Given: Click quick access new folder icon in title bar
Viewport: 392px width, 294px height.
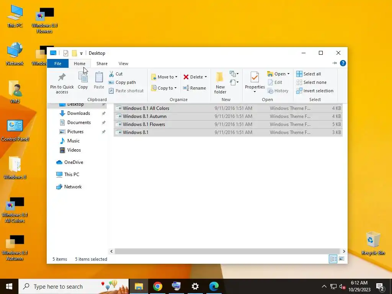Looking at the screenshot, I should (74, 53).
